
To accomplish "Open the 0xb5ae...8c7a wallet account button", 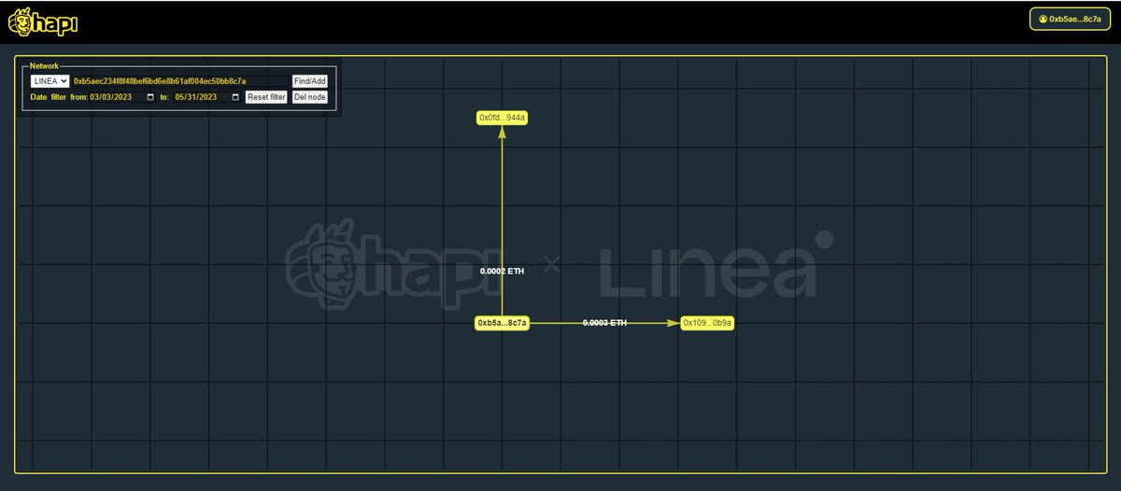I will 1071,19.
